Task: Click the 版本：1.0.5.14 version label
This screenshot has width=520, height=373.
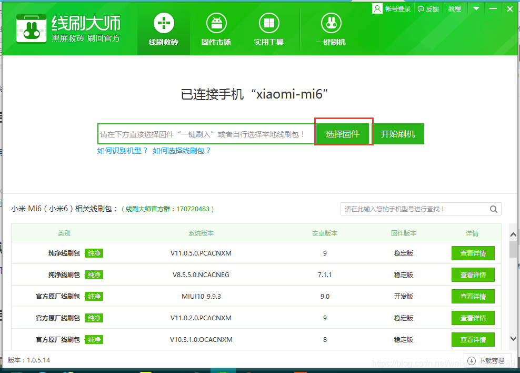Action: point(29,360)
